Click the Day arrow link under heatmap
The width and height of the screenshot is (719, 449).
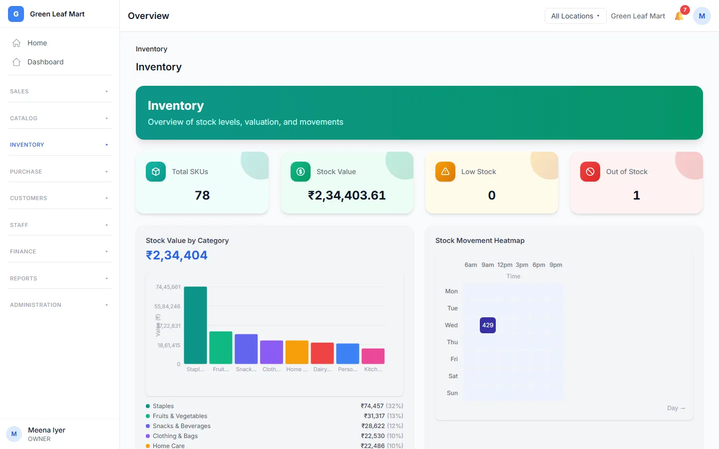pyautogui.click(x=676, y=408)
